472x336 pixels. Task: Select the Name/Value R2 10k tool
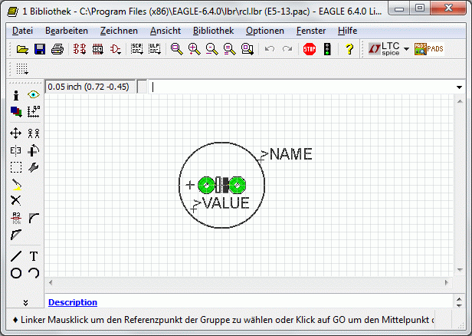coord(16,218)
